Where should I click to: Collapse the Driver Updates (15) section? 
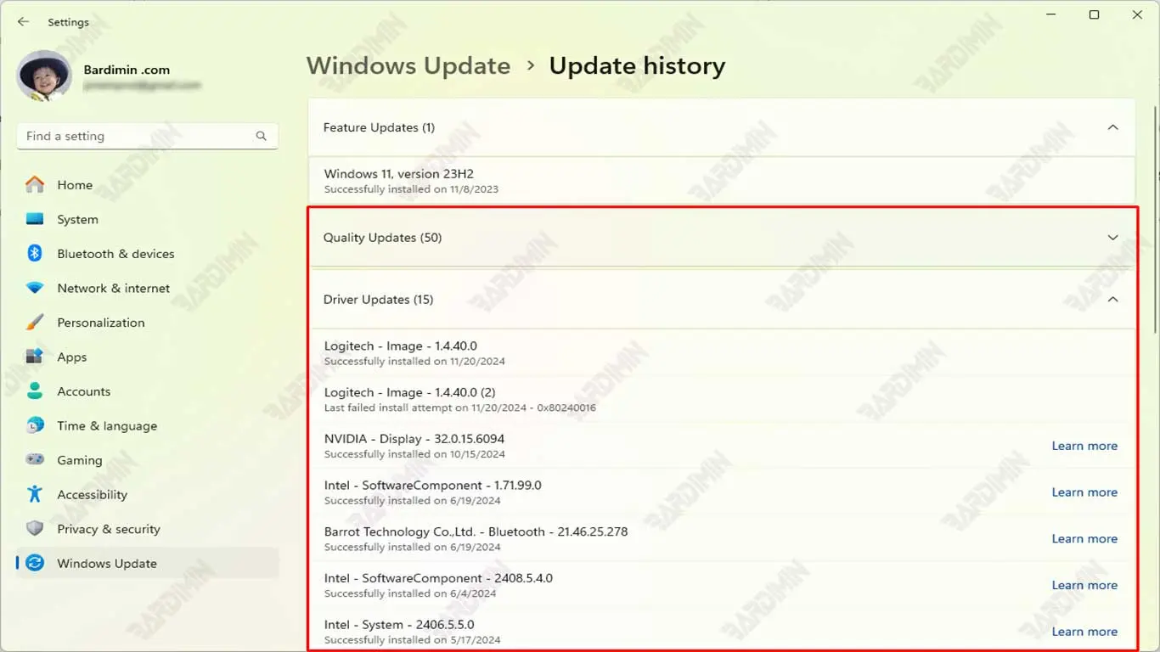1112,300
